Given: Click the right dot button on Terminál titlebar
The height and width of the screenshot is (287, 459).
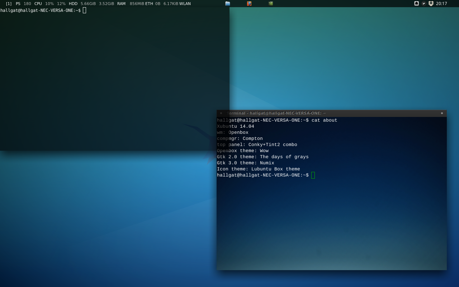Looking at the screenshot, I should (x=442, y=113).
